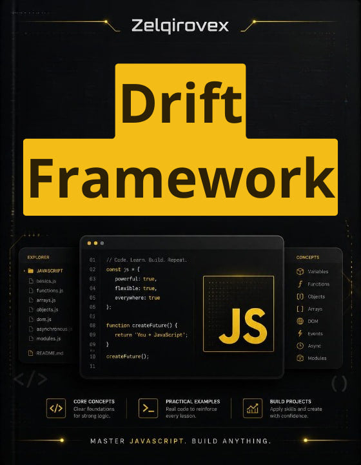Click the file icon beside functions.js
The image size is (361, 465).
30,291
